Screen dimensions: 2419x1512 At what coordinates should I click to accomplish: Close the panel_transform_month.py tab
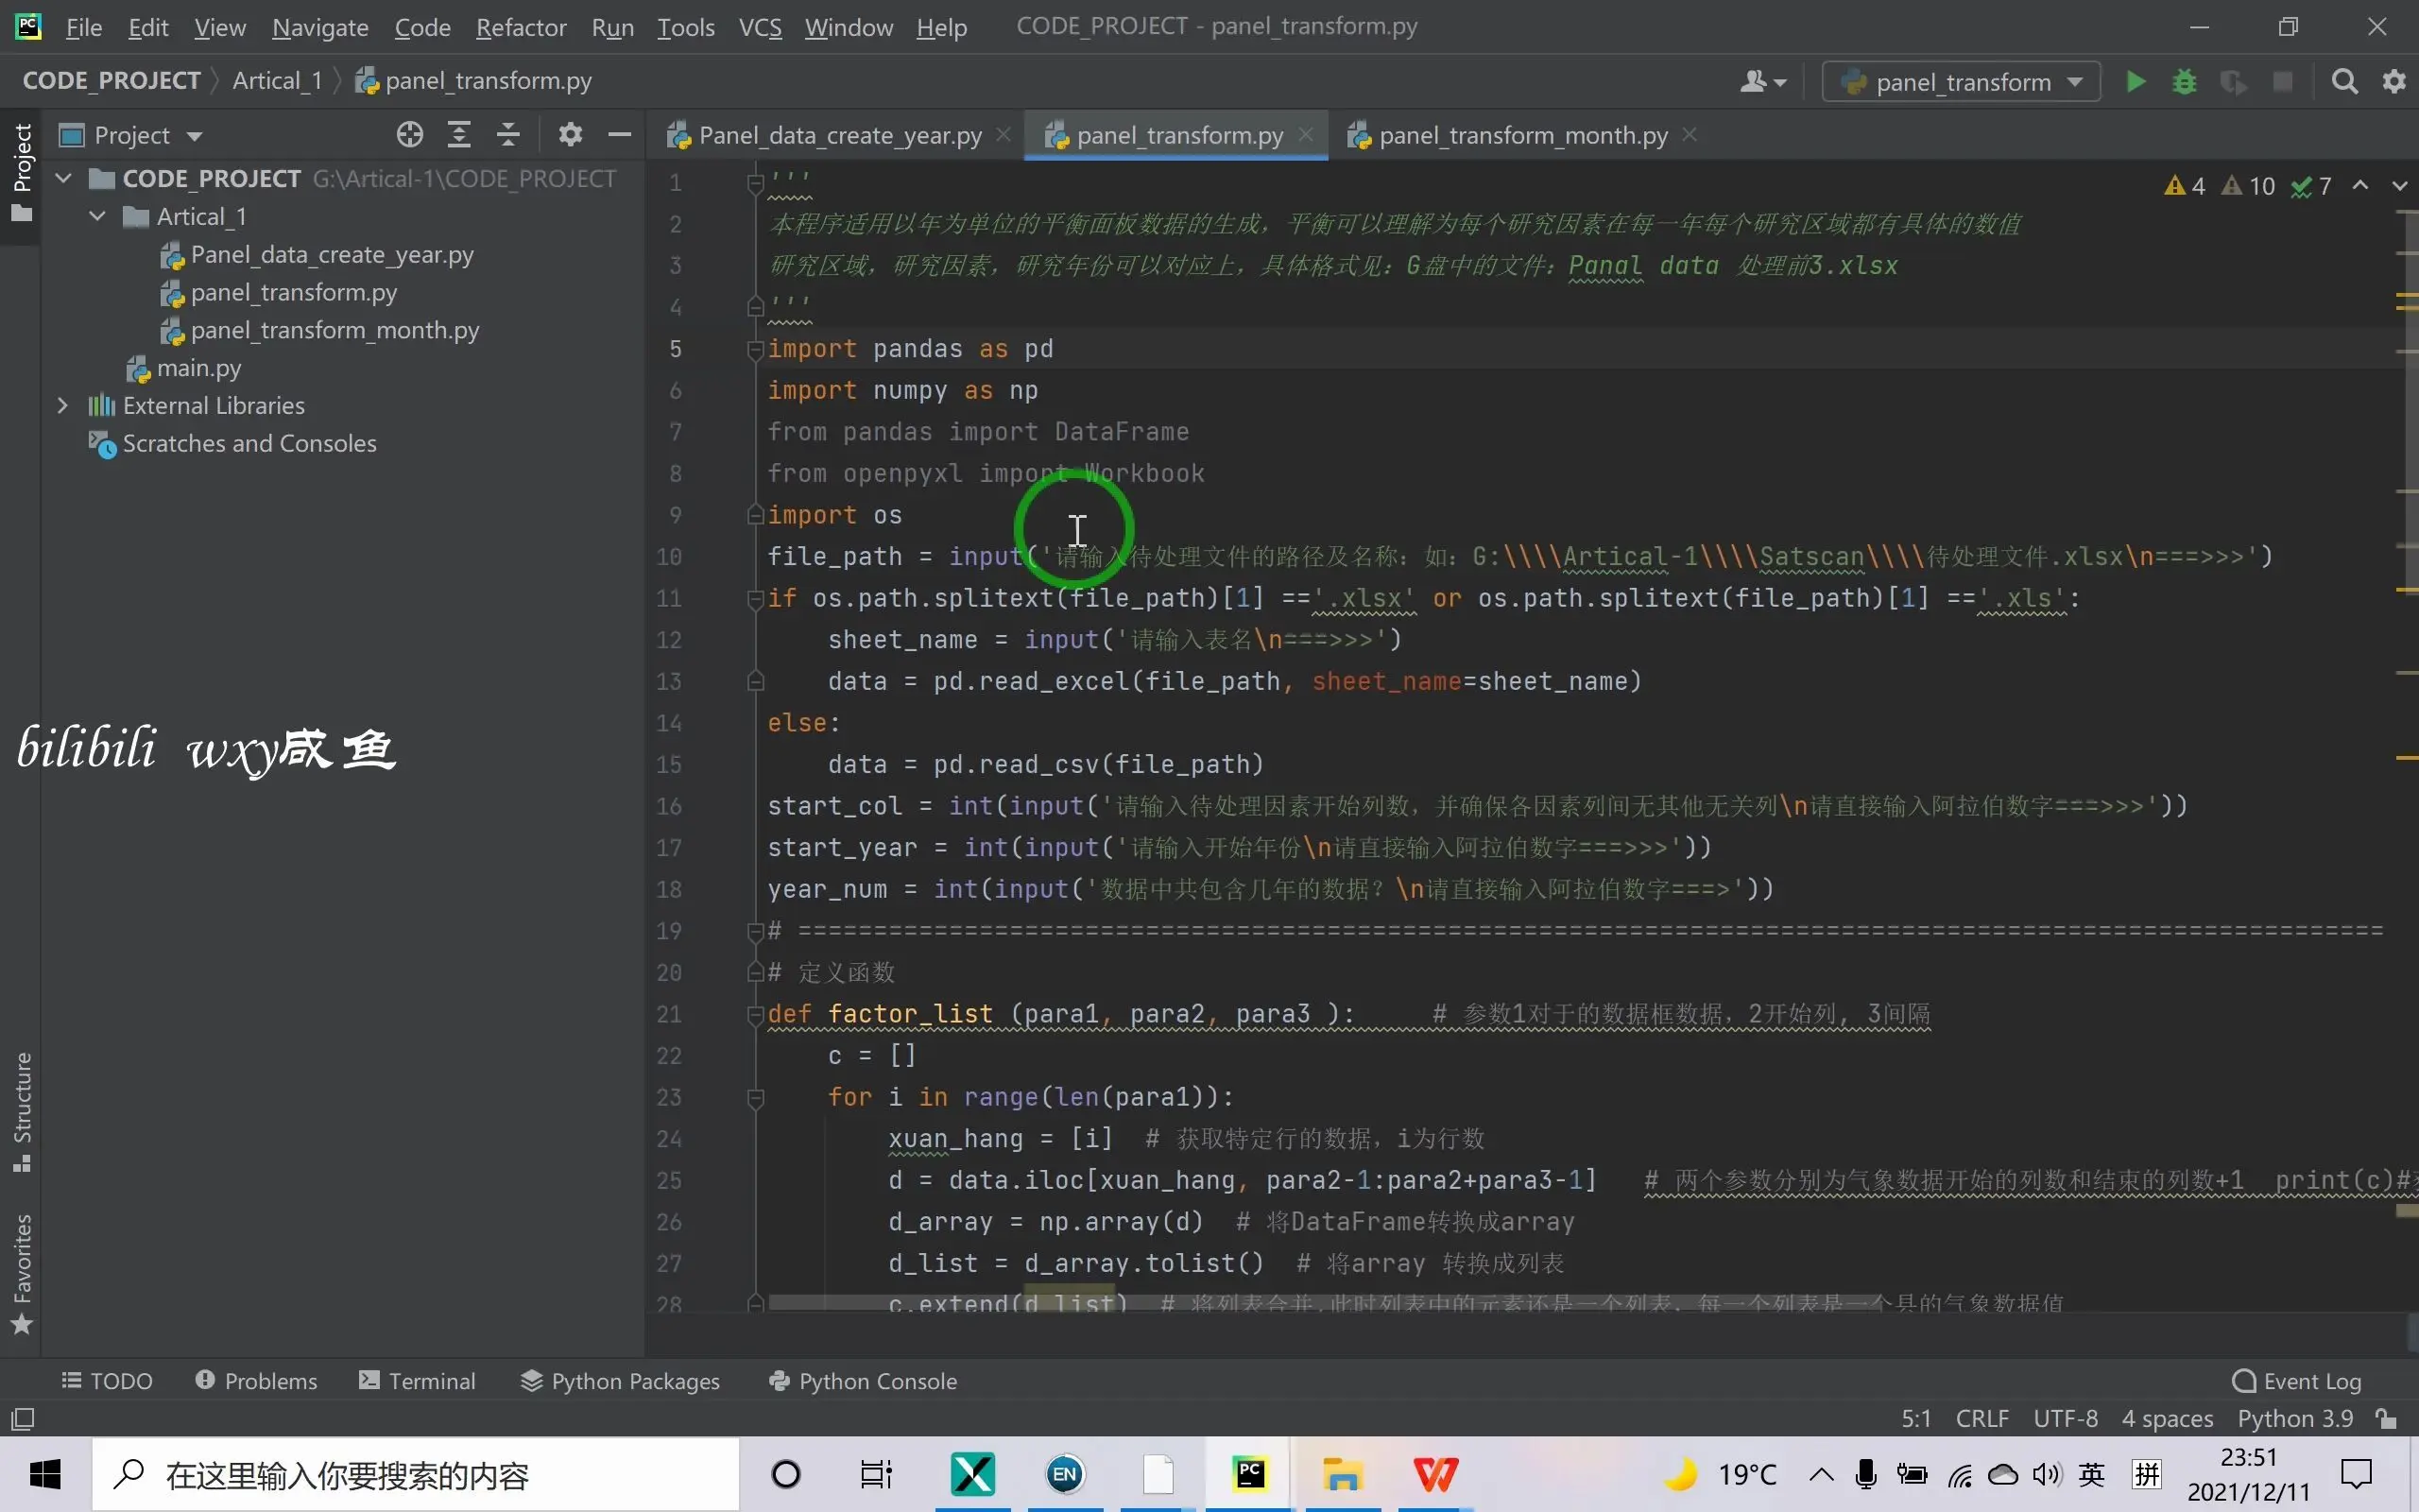pyautogui.click(x=1690, y=134)
